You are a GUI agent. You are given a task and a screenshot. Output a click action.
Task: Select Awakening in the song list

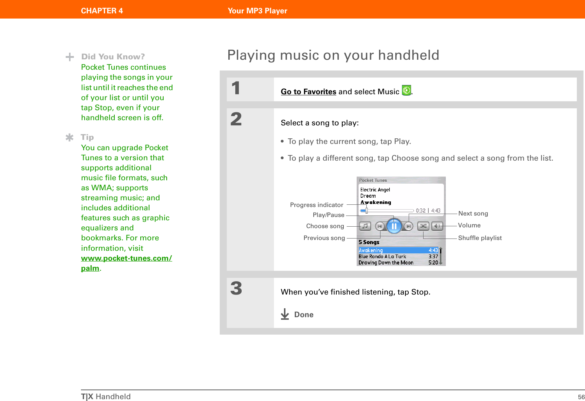pyautogui.click(x=398, y=250)
